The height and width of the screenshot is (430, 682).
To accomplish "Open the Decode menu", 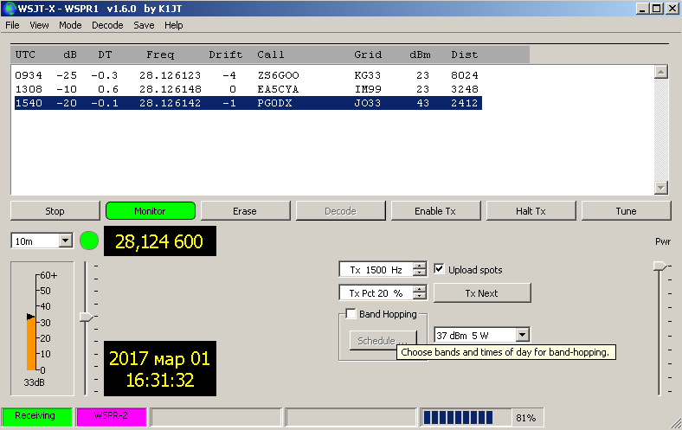I will point(107,25).
